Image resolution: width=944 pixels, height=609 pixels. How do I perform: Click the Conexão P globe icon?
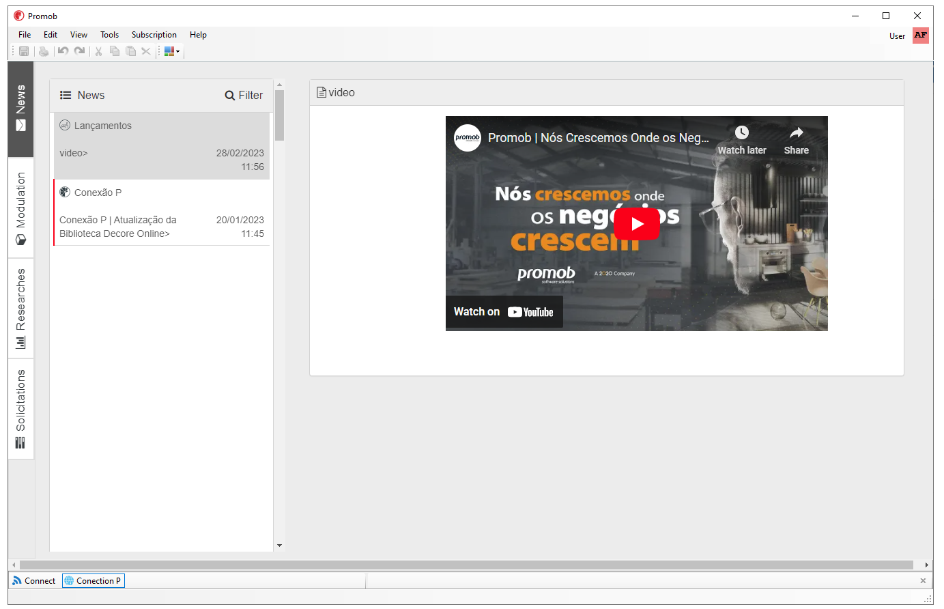[x=65, y=192]
